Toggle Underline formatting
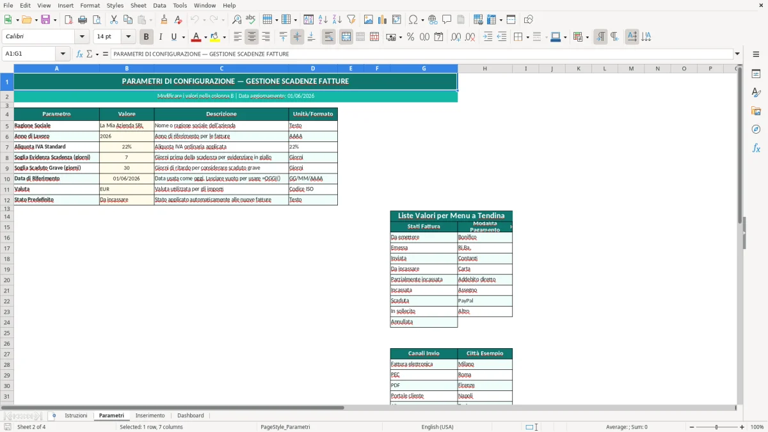This screenshot has height=432, width=768. 173,37
